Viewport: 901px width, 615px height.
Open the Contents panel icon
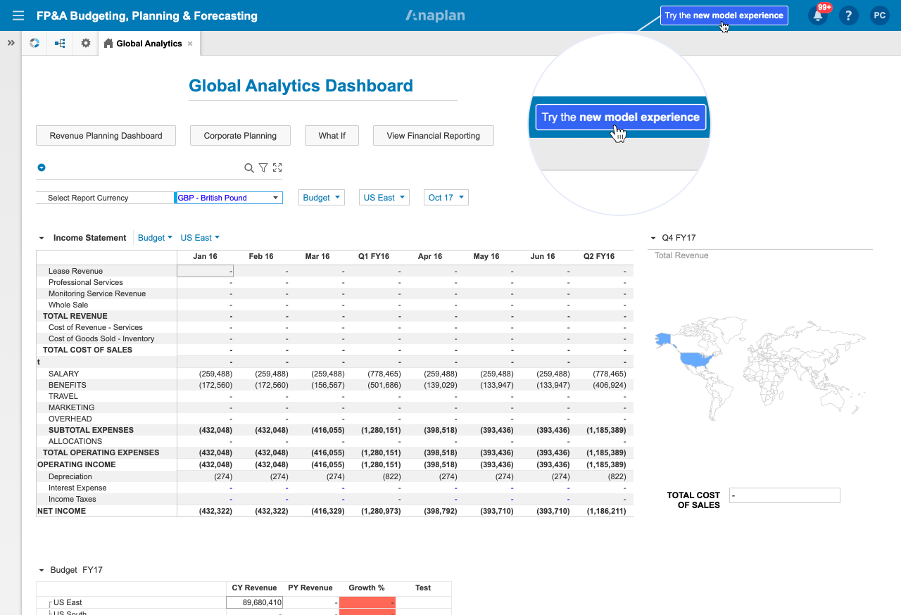(x=34, y=43)
